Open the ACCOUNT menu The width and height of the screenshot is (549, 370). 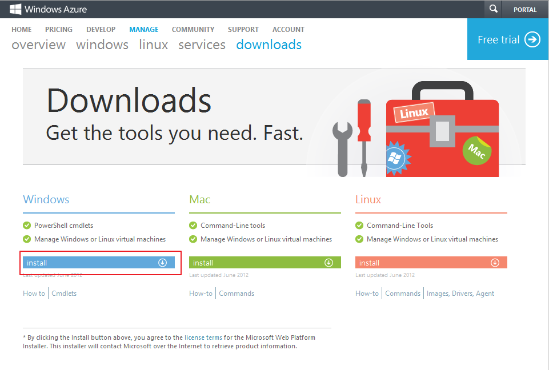(288, 29)
